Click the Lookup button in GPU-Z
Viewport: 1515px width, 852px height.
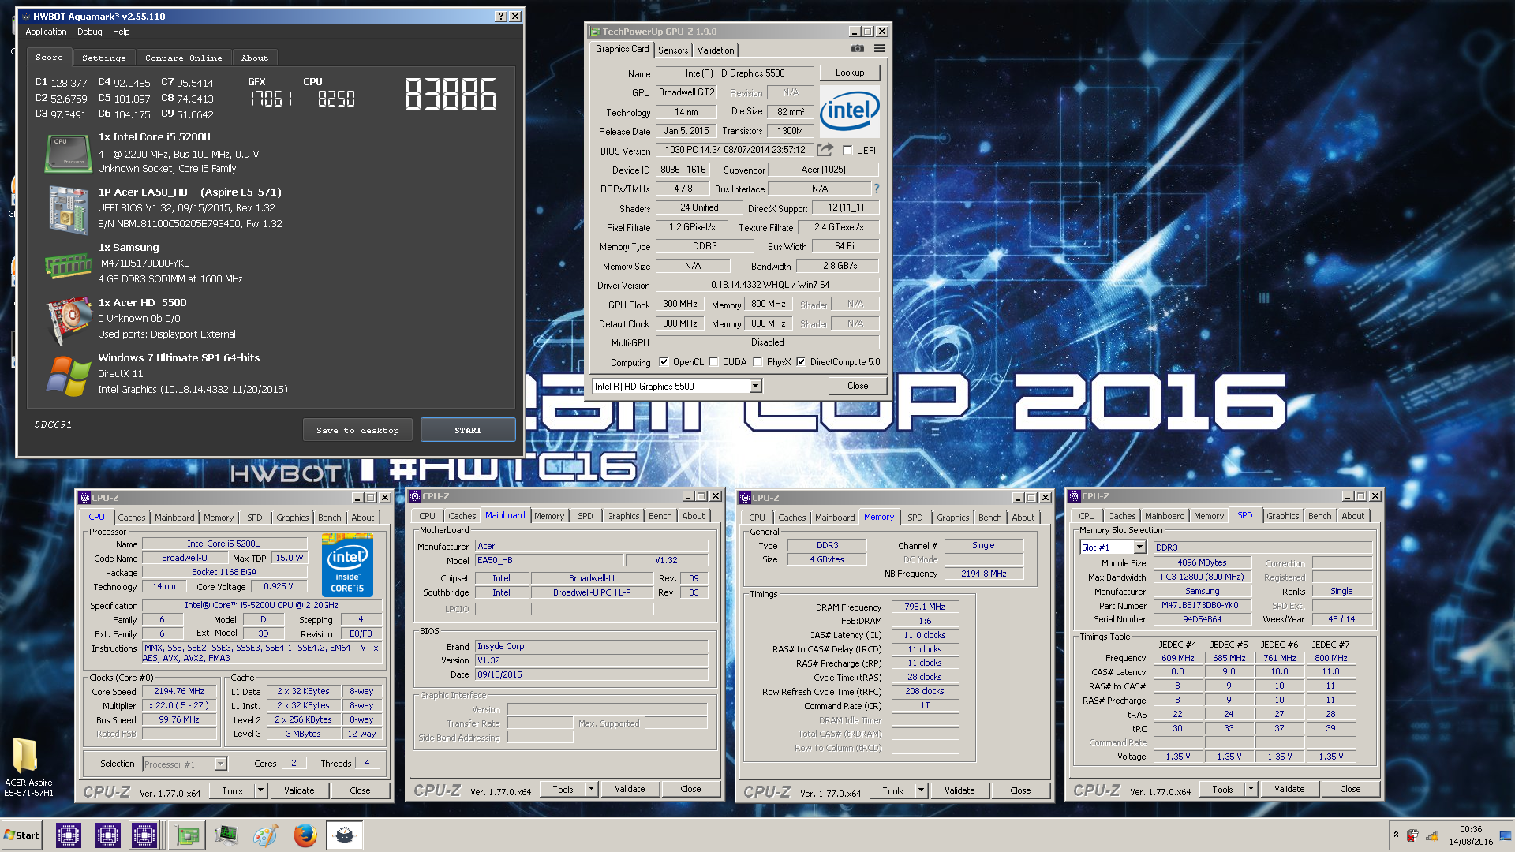point(849,73)
